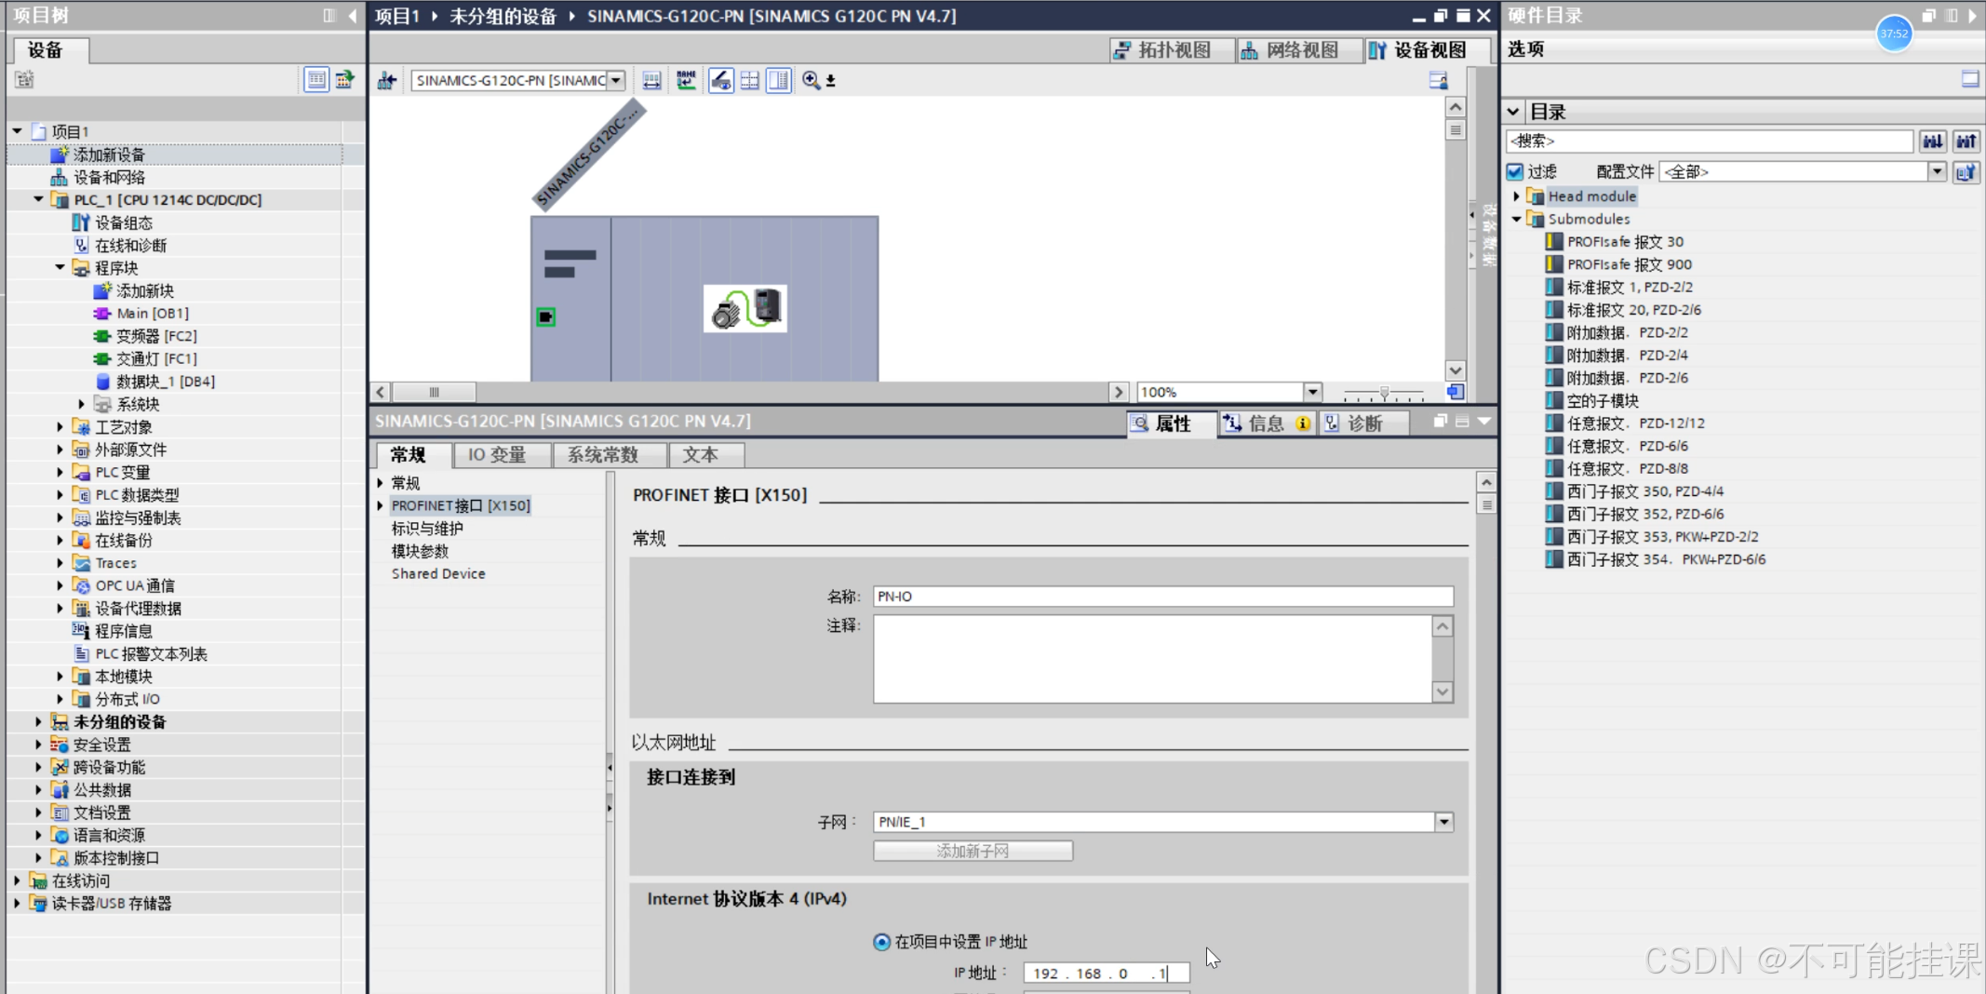Select 模块参数 in properties navigation
1986x994 pixels.
[x=420, y=551]
